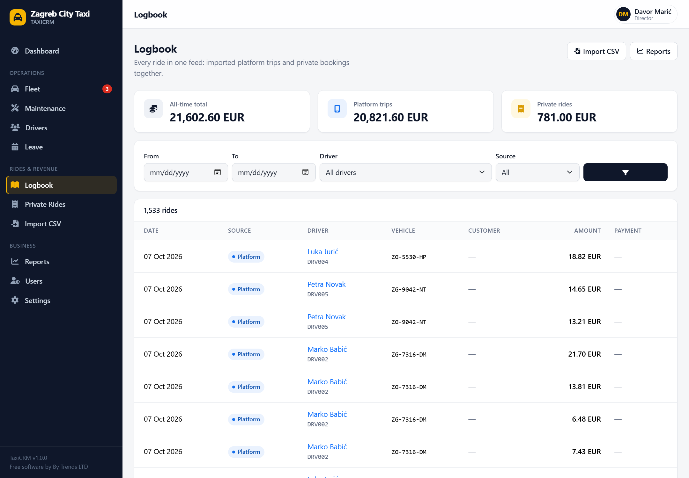This screenshot has height=478, width=689.
Task: Click the AMOUNT column header
Action: [587, 231]
